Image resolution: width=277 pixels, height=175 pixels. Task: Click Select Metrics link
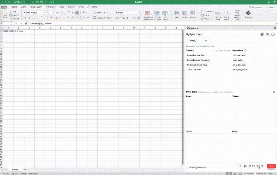point(223,50)
